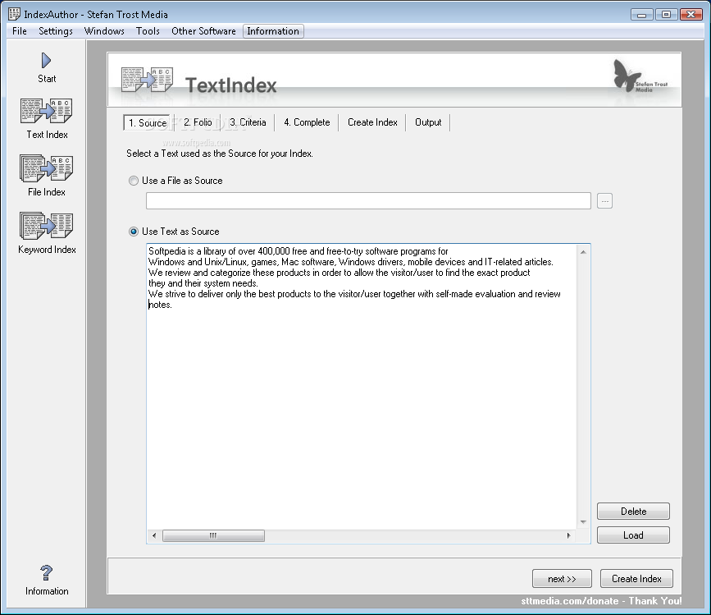Select Use a File as Source radio
The image size is (711, 615).
click(134, 181)
